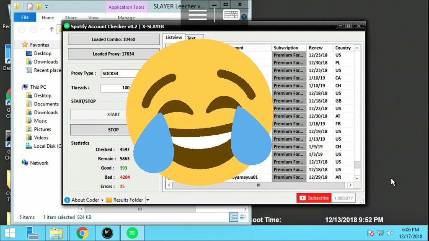429x241 pixels.
Task: Click the Explorer horizontal scrollbar right arrow
Action: pos(245,209)
